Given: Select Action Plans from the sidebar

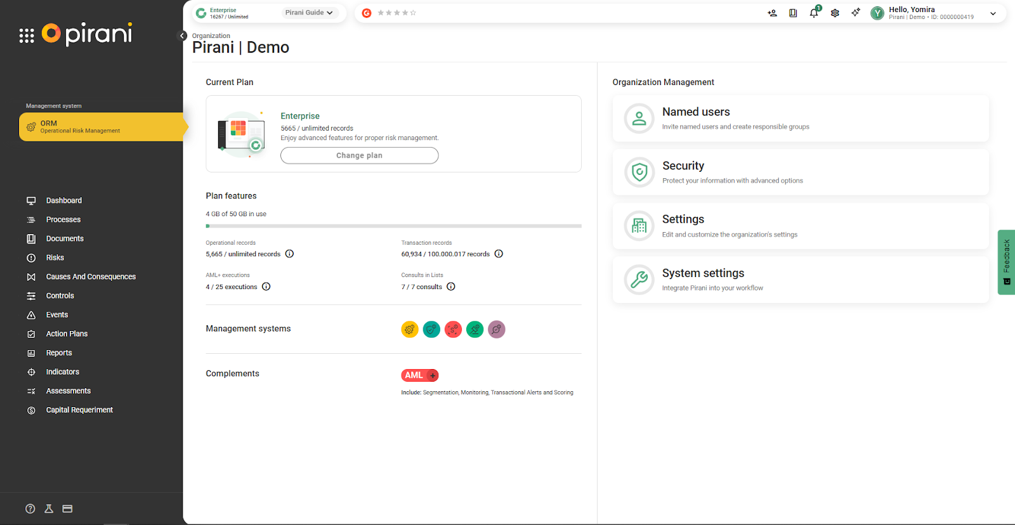Looking at the screenshot, I should [67, 334].
